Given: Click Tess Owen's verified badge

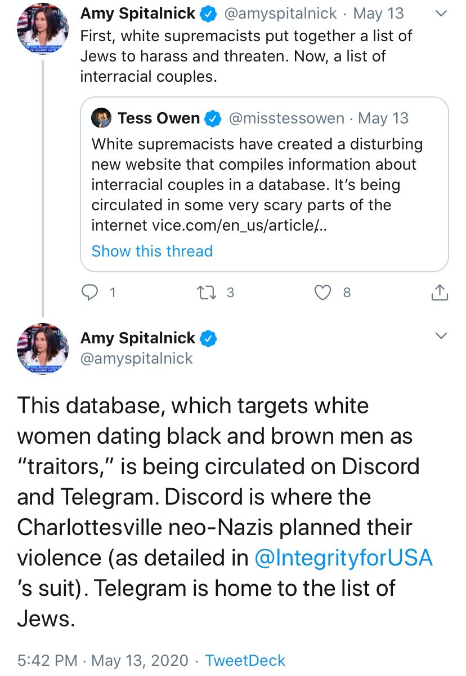Looking at the screenshot, I should coord(213,118).
